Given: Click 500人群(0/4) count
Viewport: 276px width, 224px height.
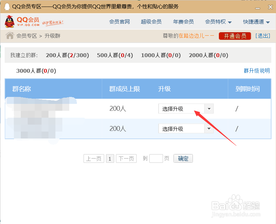Looking at the screenshot, I should (x=115, y=55).
